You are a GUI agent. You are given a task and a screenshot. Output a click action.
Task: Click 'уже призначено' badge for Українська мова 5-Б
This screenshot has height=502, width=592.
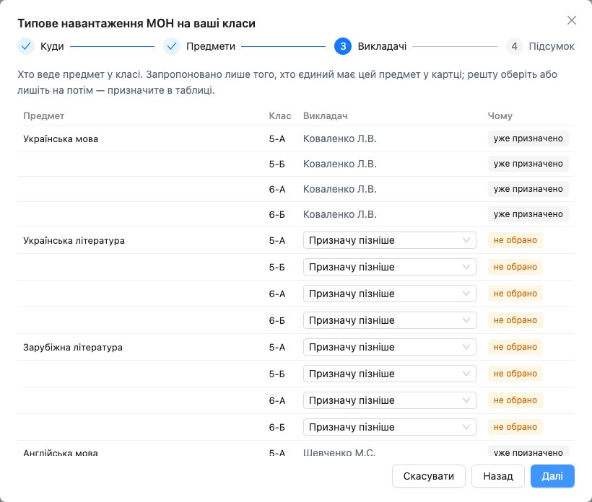point(528,164)
